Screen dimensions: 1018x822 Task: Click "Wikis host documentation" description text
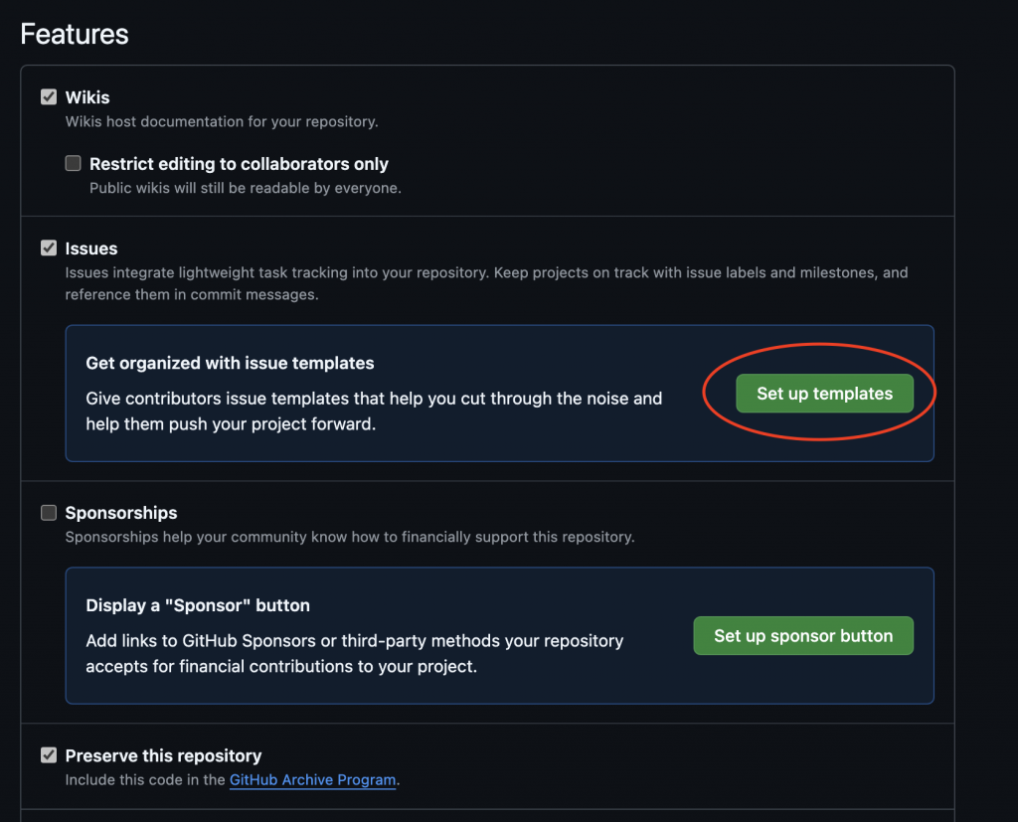[x=222, y=122]
